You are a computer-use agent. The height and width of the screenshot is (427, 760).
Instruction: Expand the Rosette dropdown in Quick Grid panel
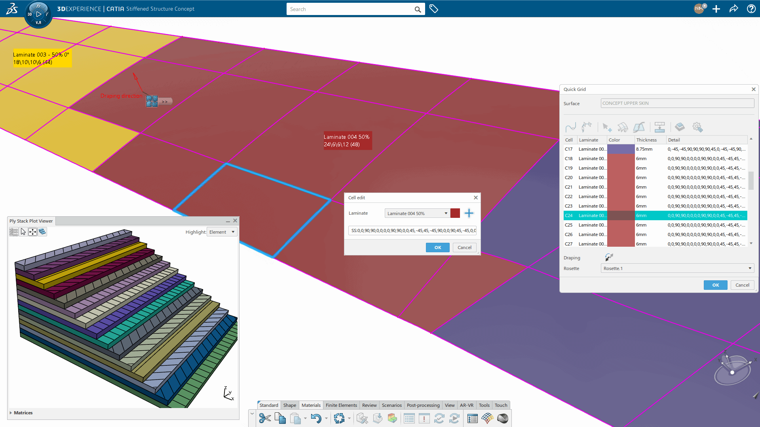750,268
